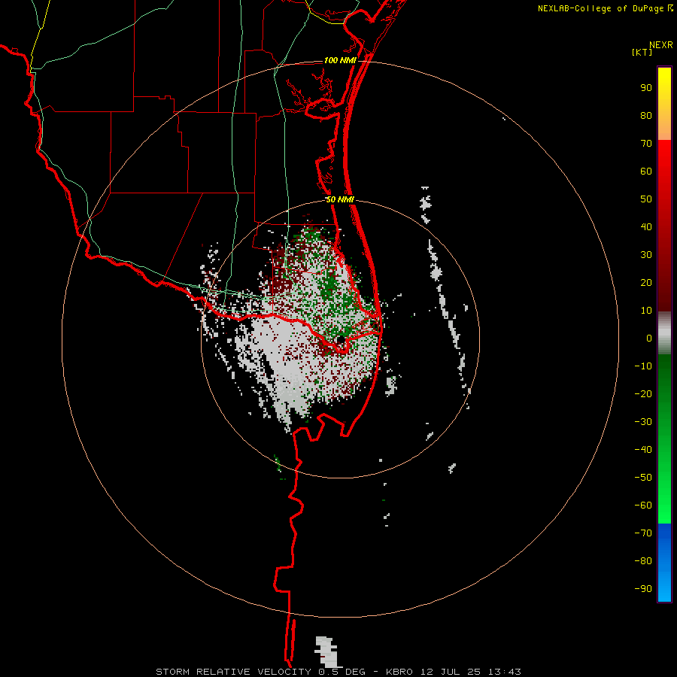Click the black radar site dot at center

(x=340, y=339)
